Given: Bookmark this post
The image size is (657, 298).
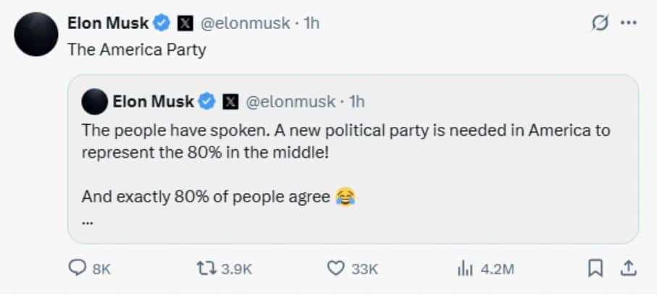Looking at the screenshot, I should click(x=595, y=268).
